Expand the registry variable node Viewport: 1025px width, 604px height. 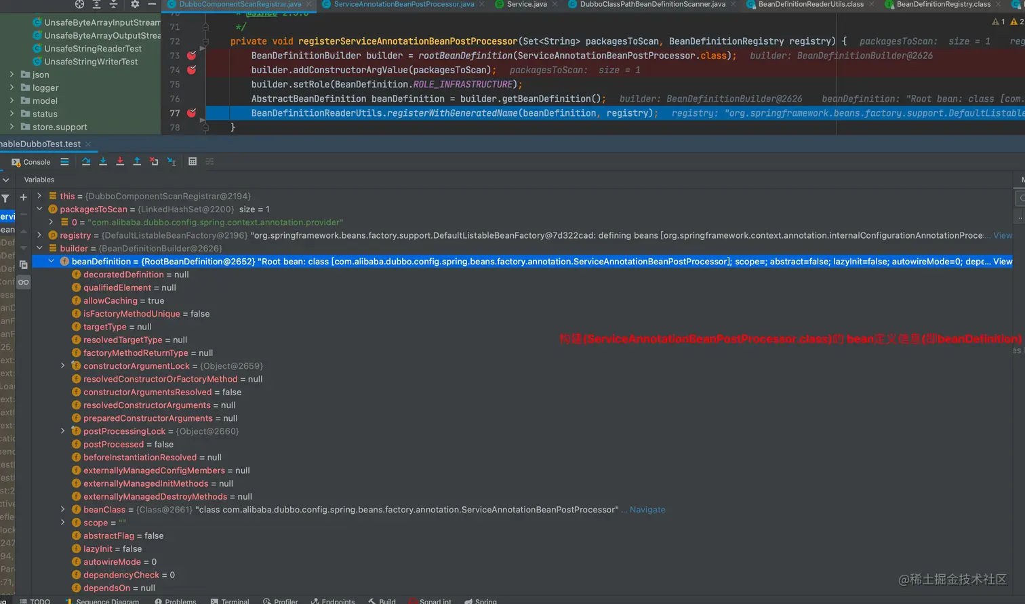tap(39, 235)
